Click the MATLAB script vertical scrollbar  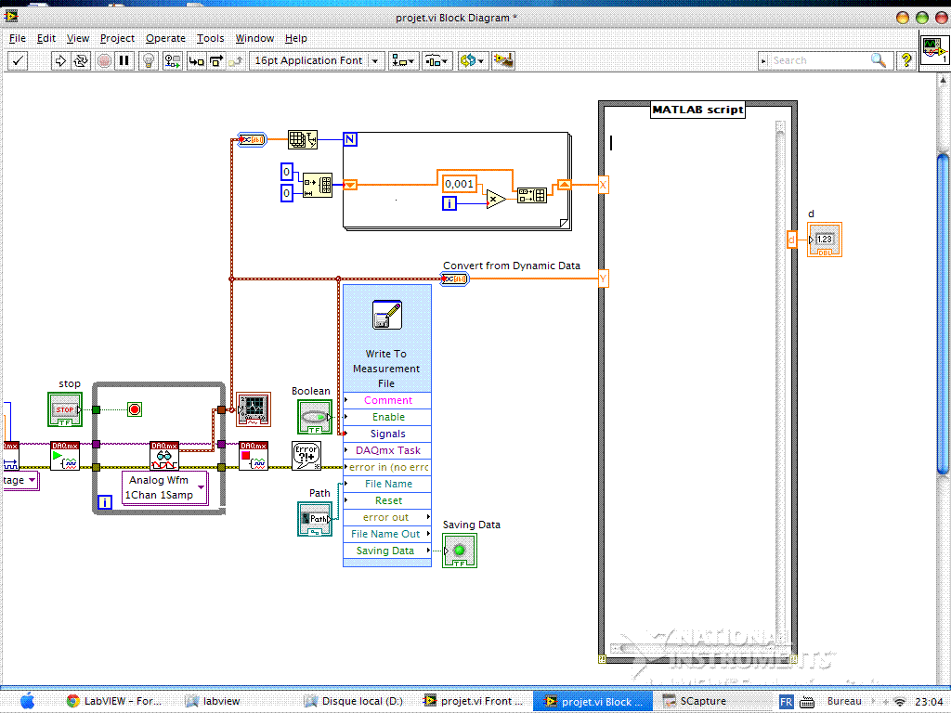point(780,382)
